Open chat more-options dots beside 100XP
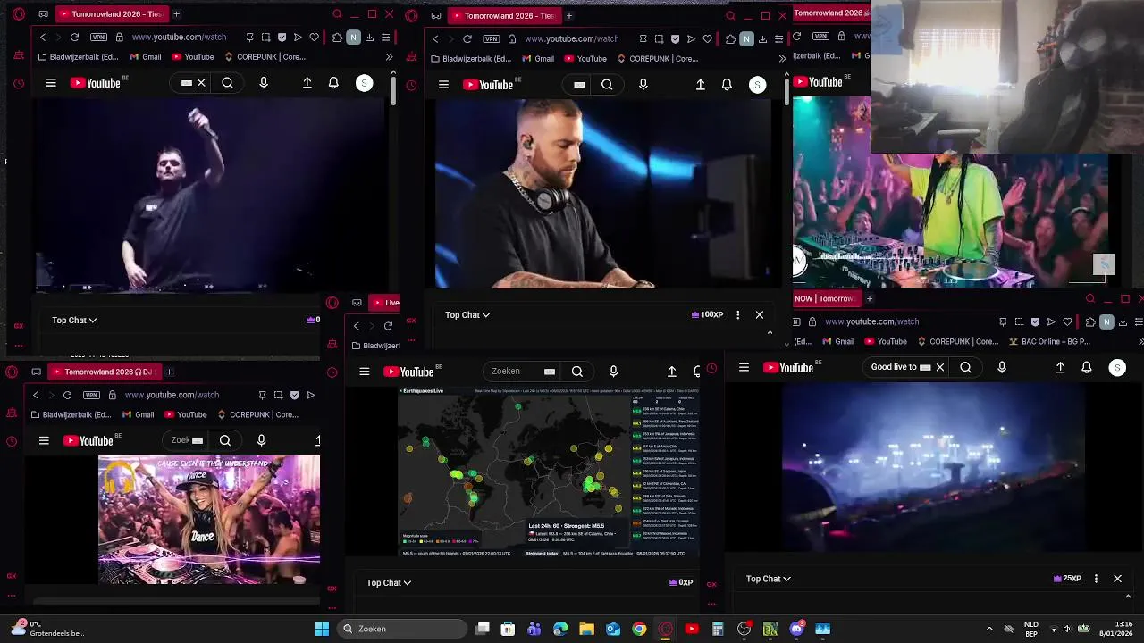Image resolution: width=1144 pixels, height=643 pixels. [x=737, y=314]
